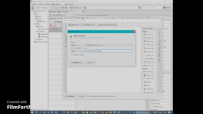Click the search magnifier icon
This screenshot has width=203, height=114.
(x=140, y=8)
